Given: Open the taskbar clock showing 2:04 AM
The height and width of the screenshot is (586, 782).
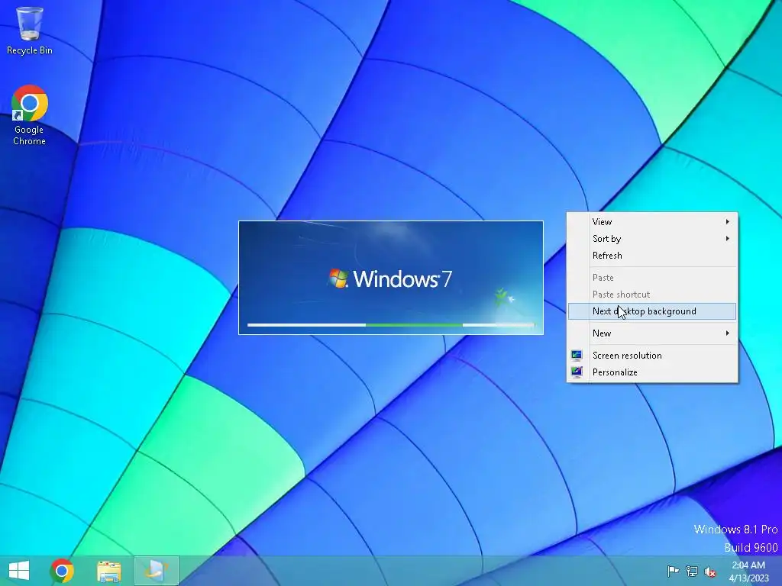Looking at the screenshot, I should pyautogui.click(x=748, y=565).
